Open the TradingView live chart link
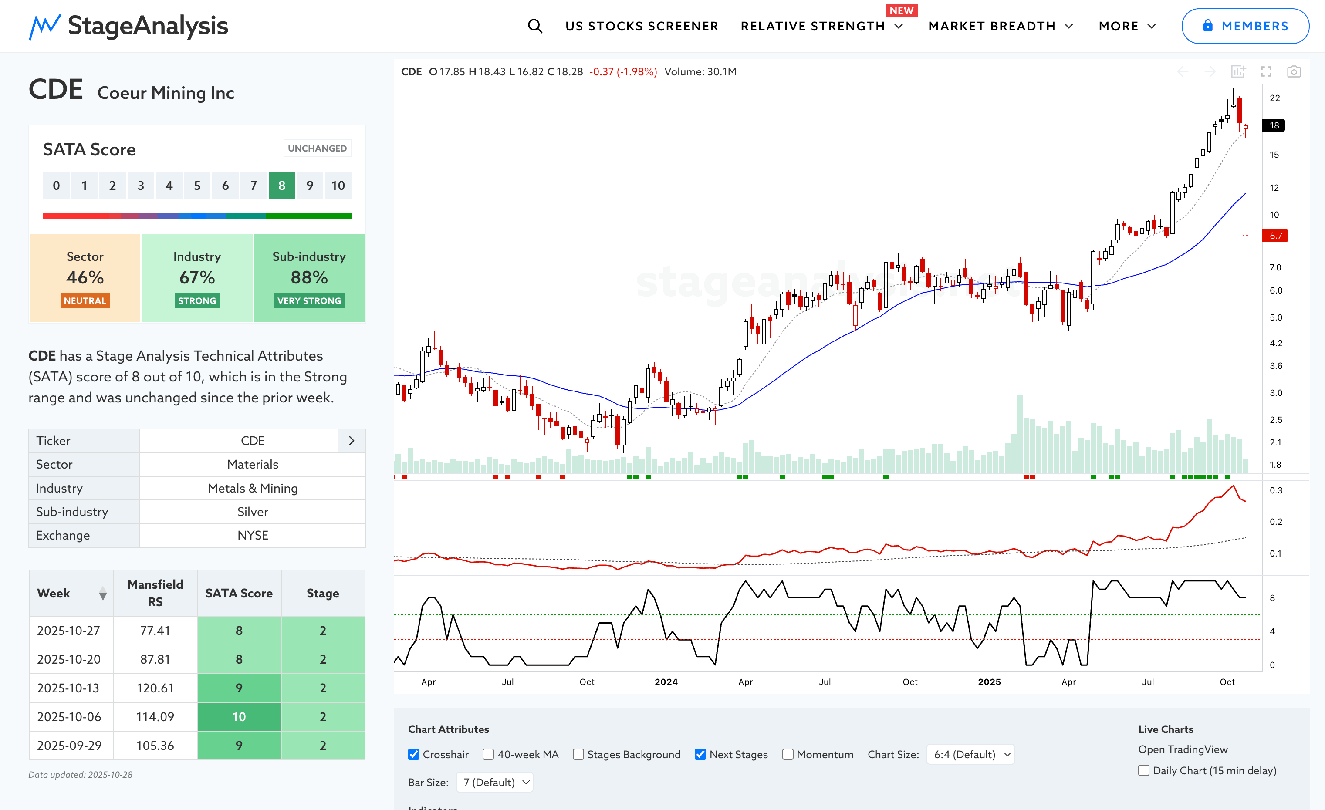Screen dimensions: 1325x810 pyautogui.click(x=1183, y=749)
